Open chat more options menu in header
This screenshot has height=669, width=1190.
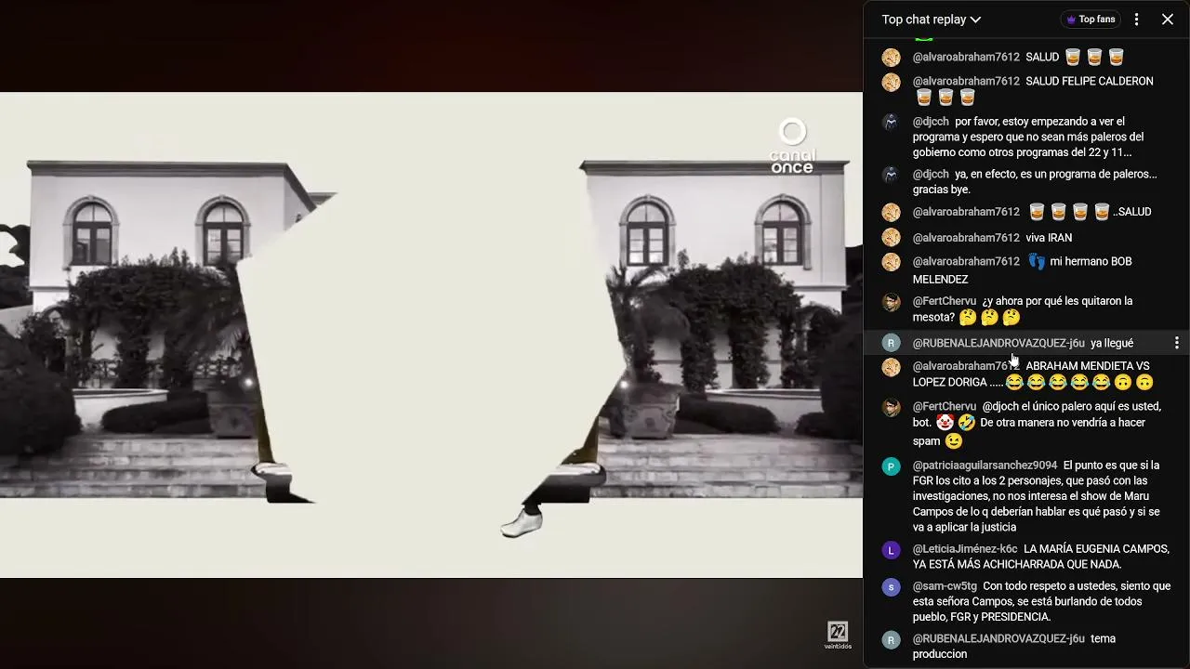1136,20
